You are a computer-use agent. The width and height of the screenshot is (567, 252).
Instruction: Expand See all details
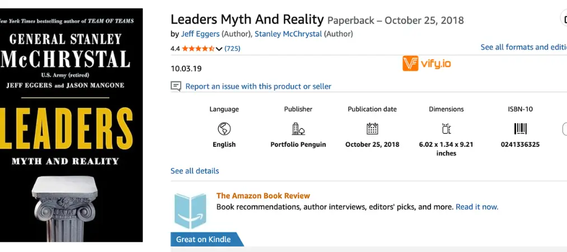[x=195, y=171]
